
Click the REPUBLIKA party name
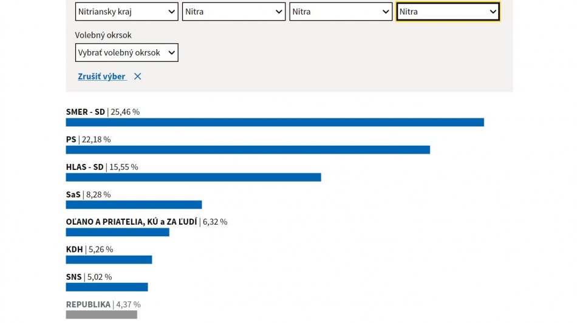click(88, 304)
